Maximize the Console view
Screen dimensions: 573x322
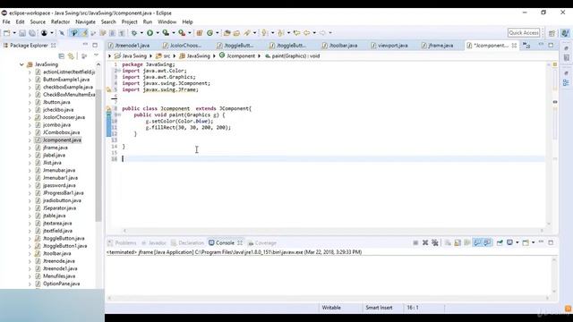coord(551,242)
